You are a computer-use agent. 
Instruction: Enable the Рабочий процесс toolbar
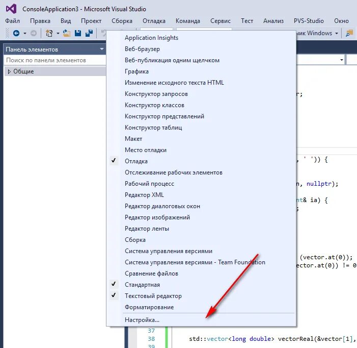[202, 184]
